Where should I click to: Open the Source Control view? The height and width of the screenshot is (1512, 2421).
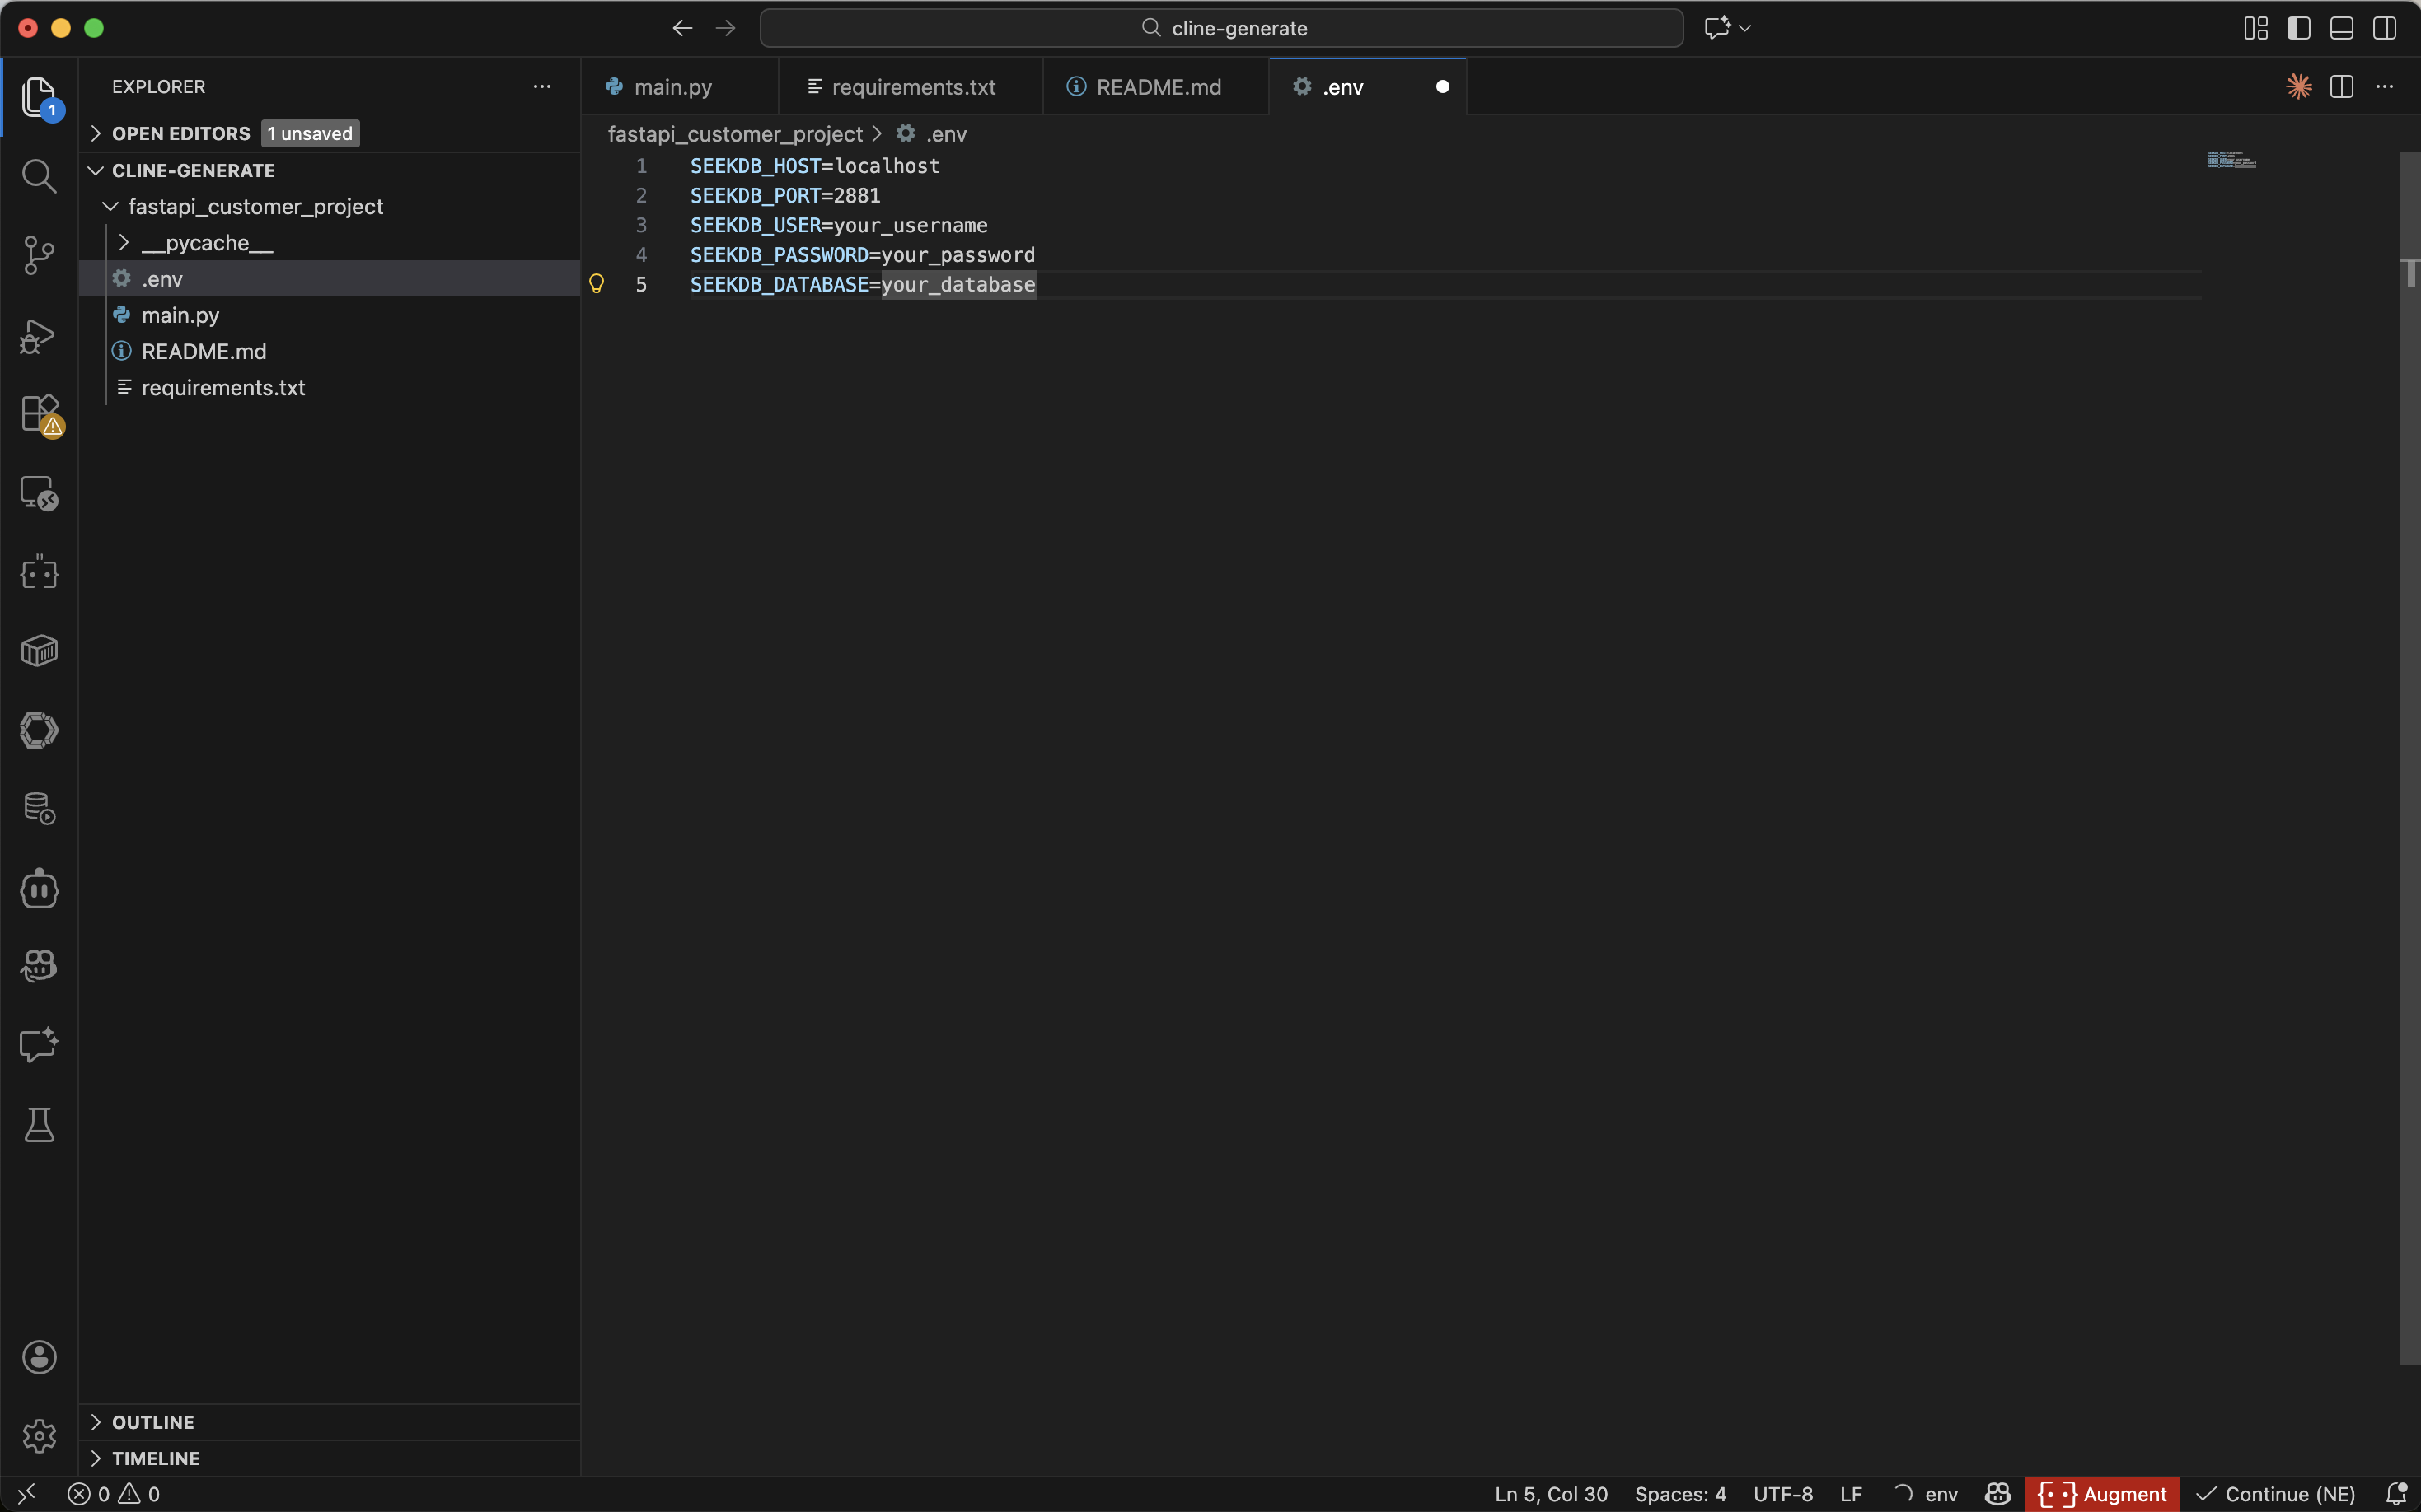click(x=38, y=255)
